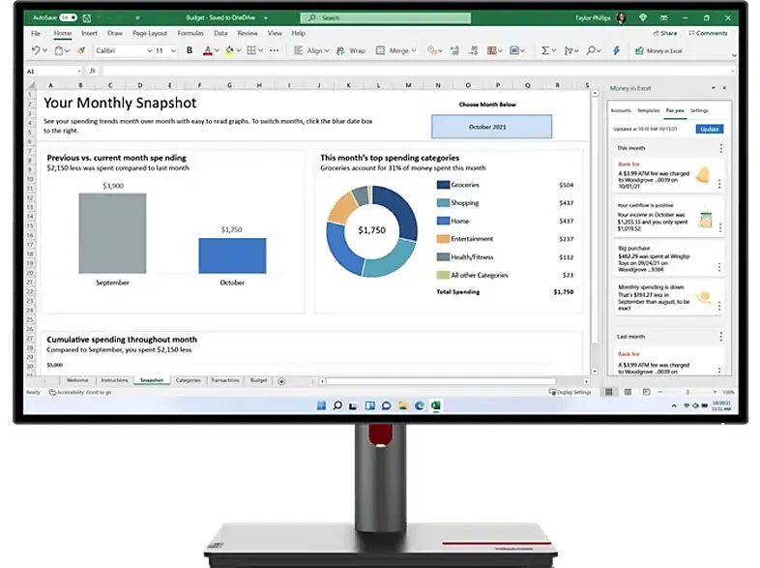Expand the ribbon chevron at right edge
The width and height of the screenshot is (760, 568).
(734, 55)
